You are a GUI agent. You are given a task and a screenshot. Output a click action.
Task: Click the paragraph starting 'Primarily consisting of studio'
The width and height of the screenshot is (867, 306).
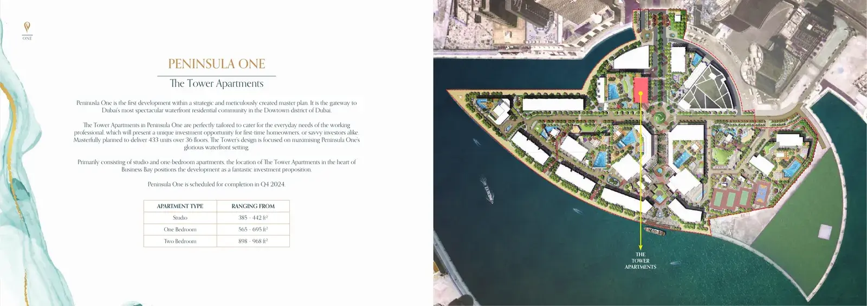(216, 166)
